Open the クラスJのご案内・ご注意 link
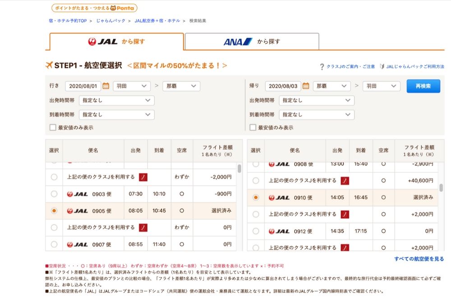Screen dimensions: 451x301 coord(350,67)
